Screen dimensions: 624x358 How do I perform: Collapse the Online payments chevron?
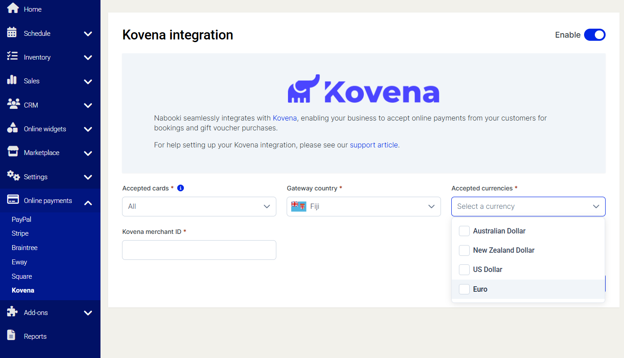88,203
